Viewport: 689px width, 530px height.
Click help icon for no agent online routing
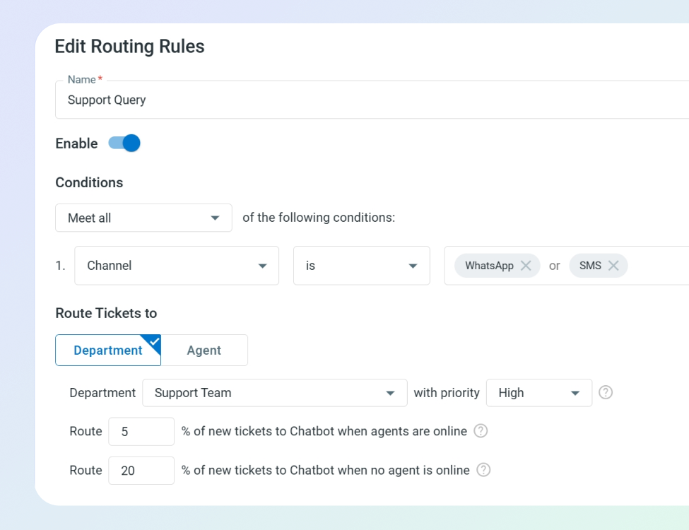(483, 470)
